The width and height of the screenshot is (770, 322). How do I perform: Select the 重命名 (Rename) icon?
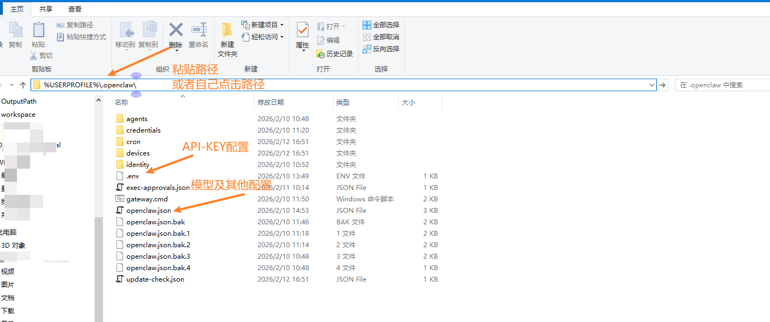click(x=198, y=30)
